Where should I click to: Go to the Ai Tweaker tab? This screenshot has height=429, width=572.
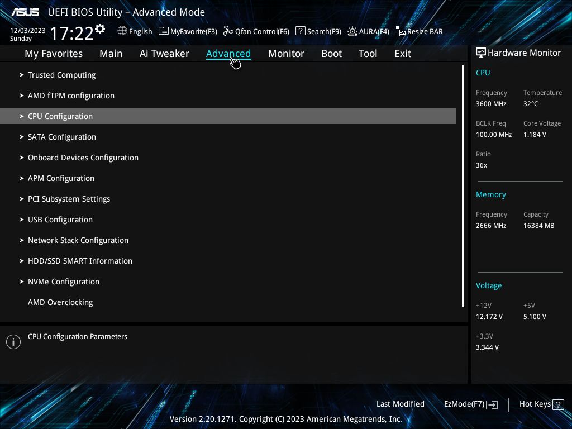[x=164, y=54]
